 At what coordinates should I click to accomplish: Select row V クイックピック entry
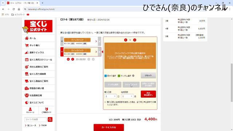coord(77,51)
